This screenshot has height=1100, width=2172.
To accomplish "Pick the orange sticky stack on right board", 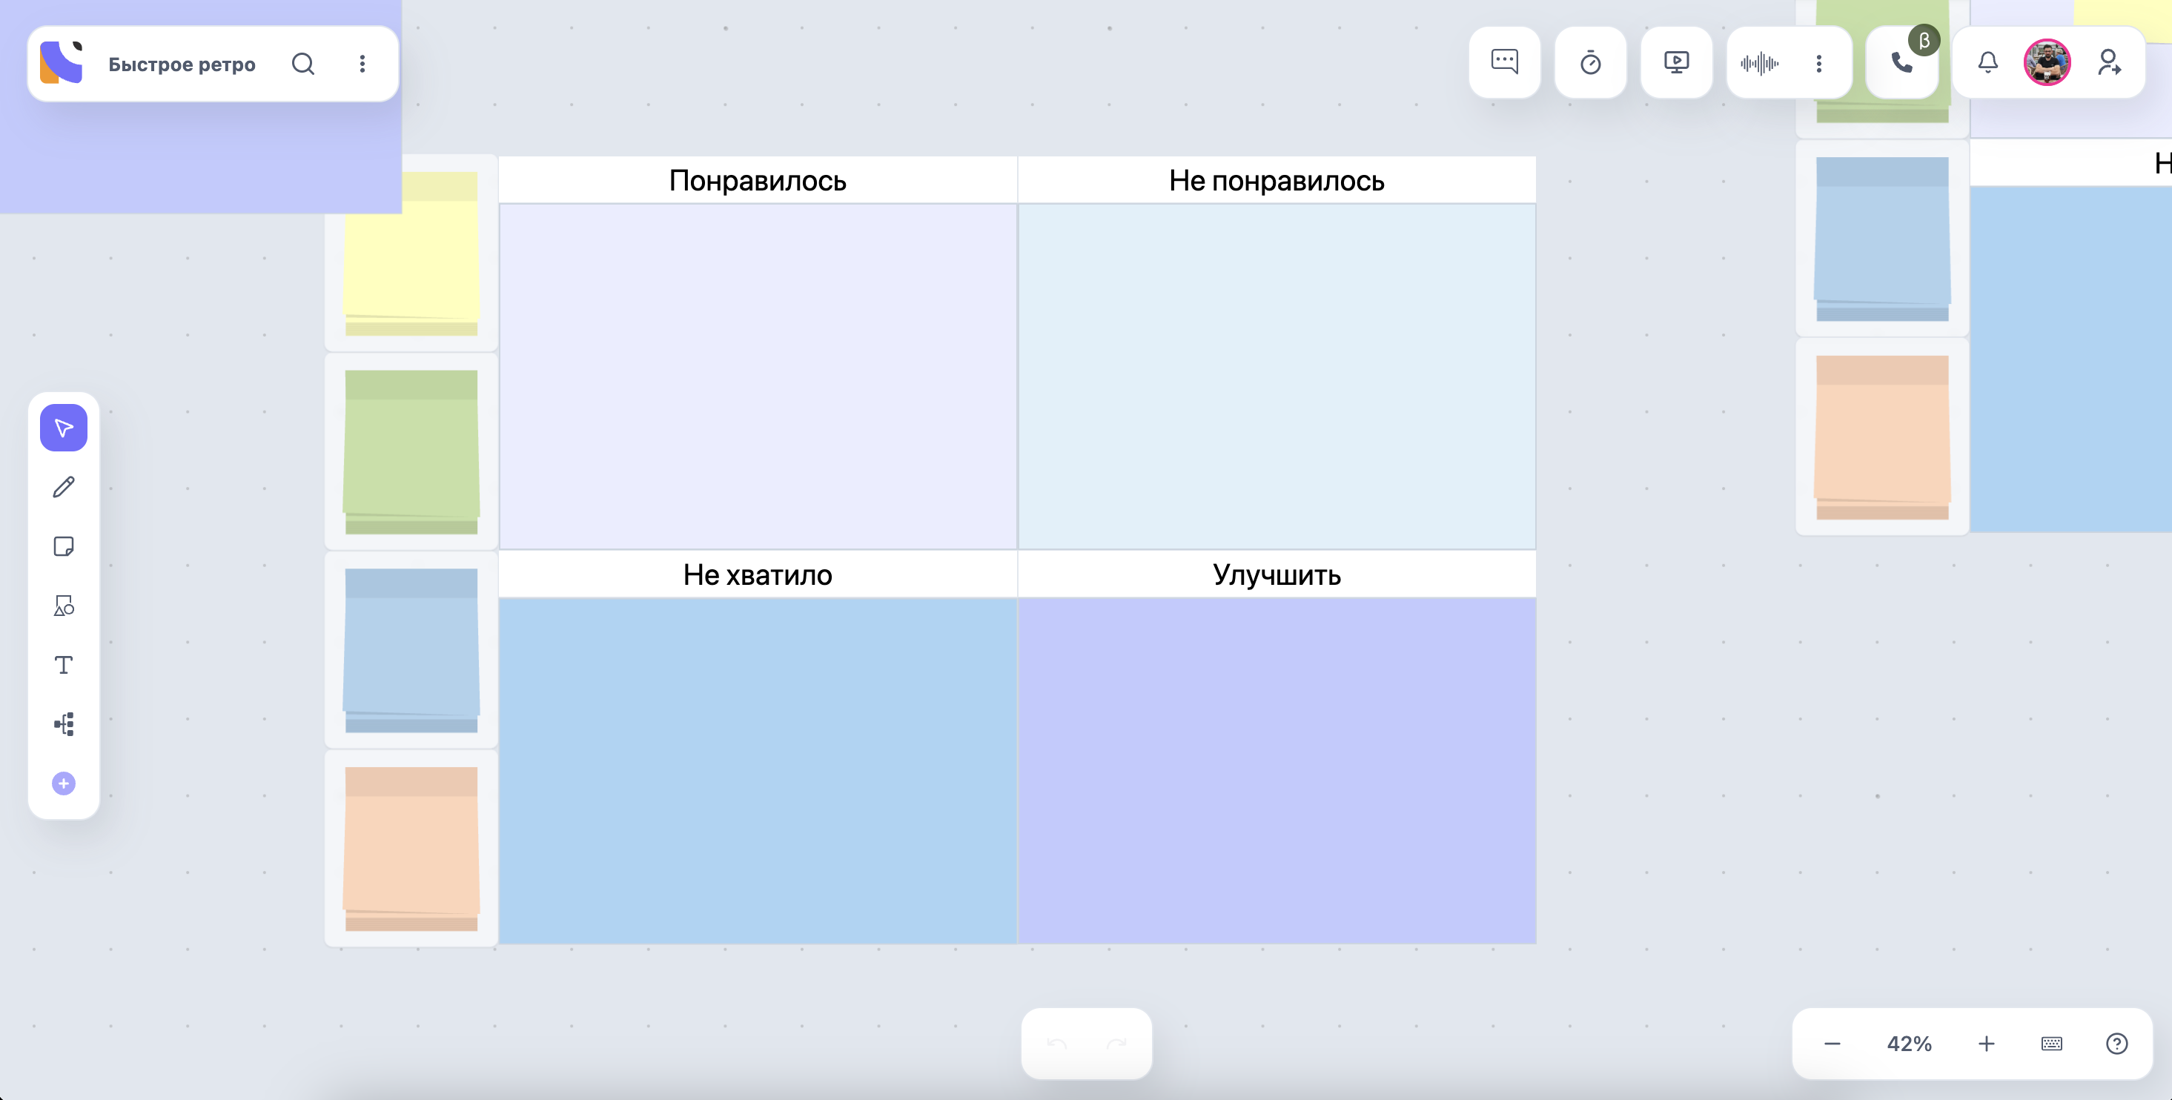I will 1882,437.
